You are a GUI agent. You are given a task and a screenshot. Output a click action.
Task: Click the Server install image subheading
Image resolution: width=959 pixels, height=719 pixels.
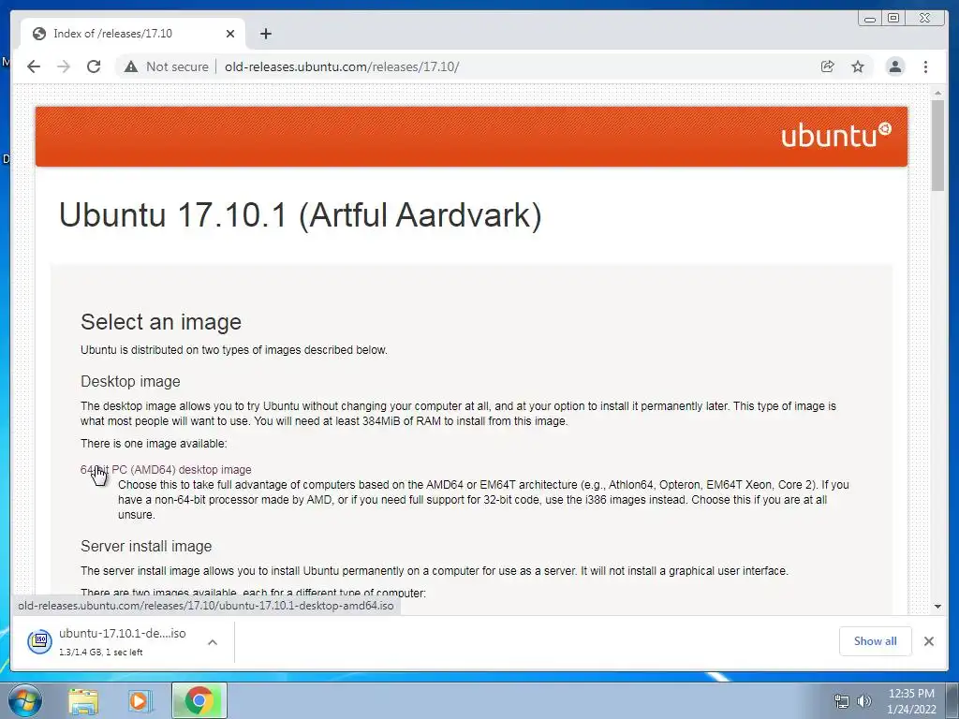(146, 546)
